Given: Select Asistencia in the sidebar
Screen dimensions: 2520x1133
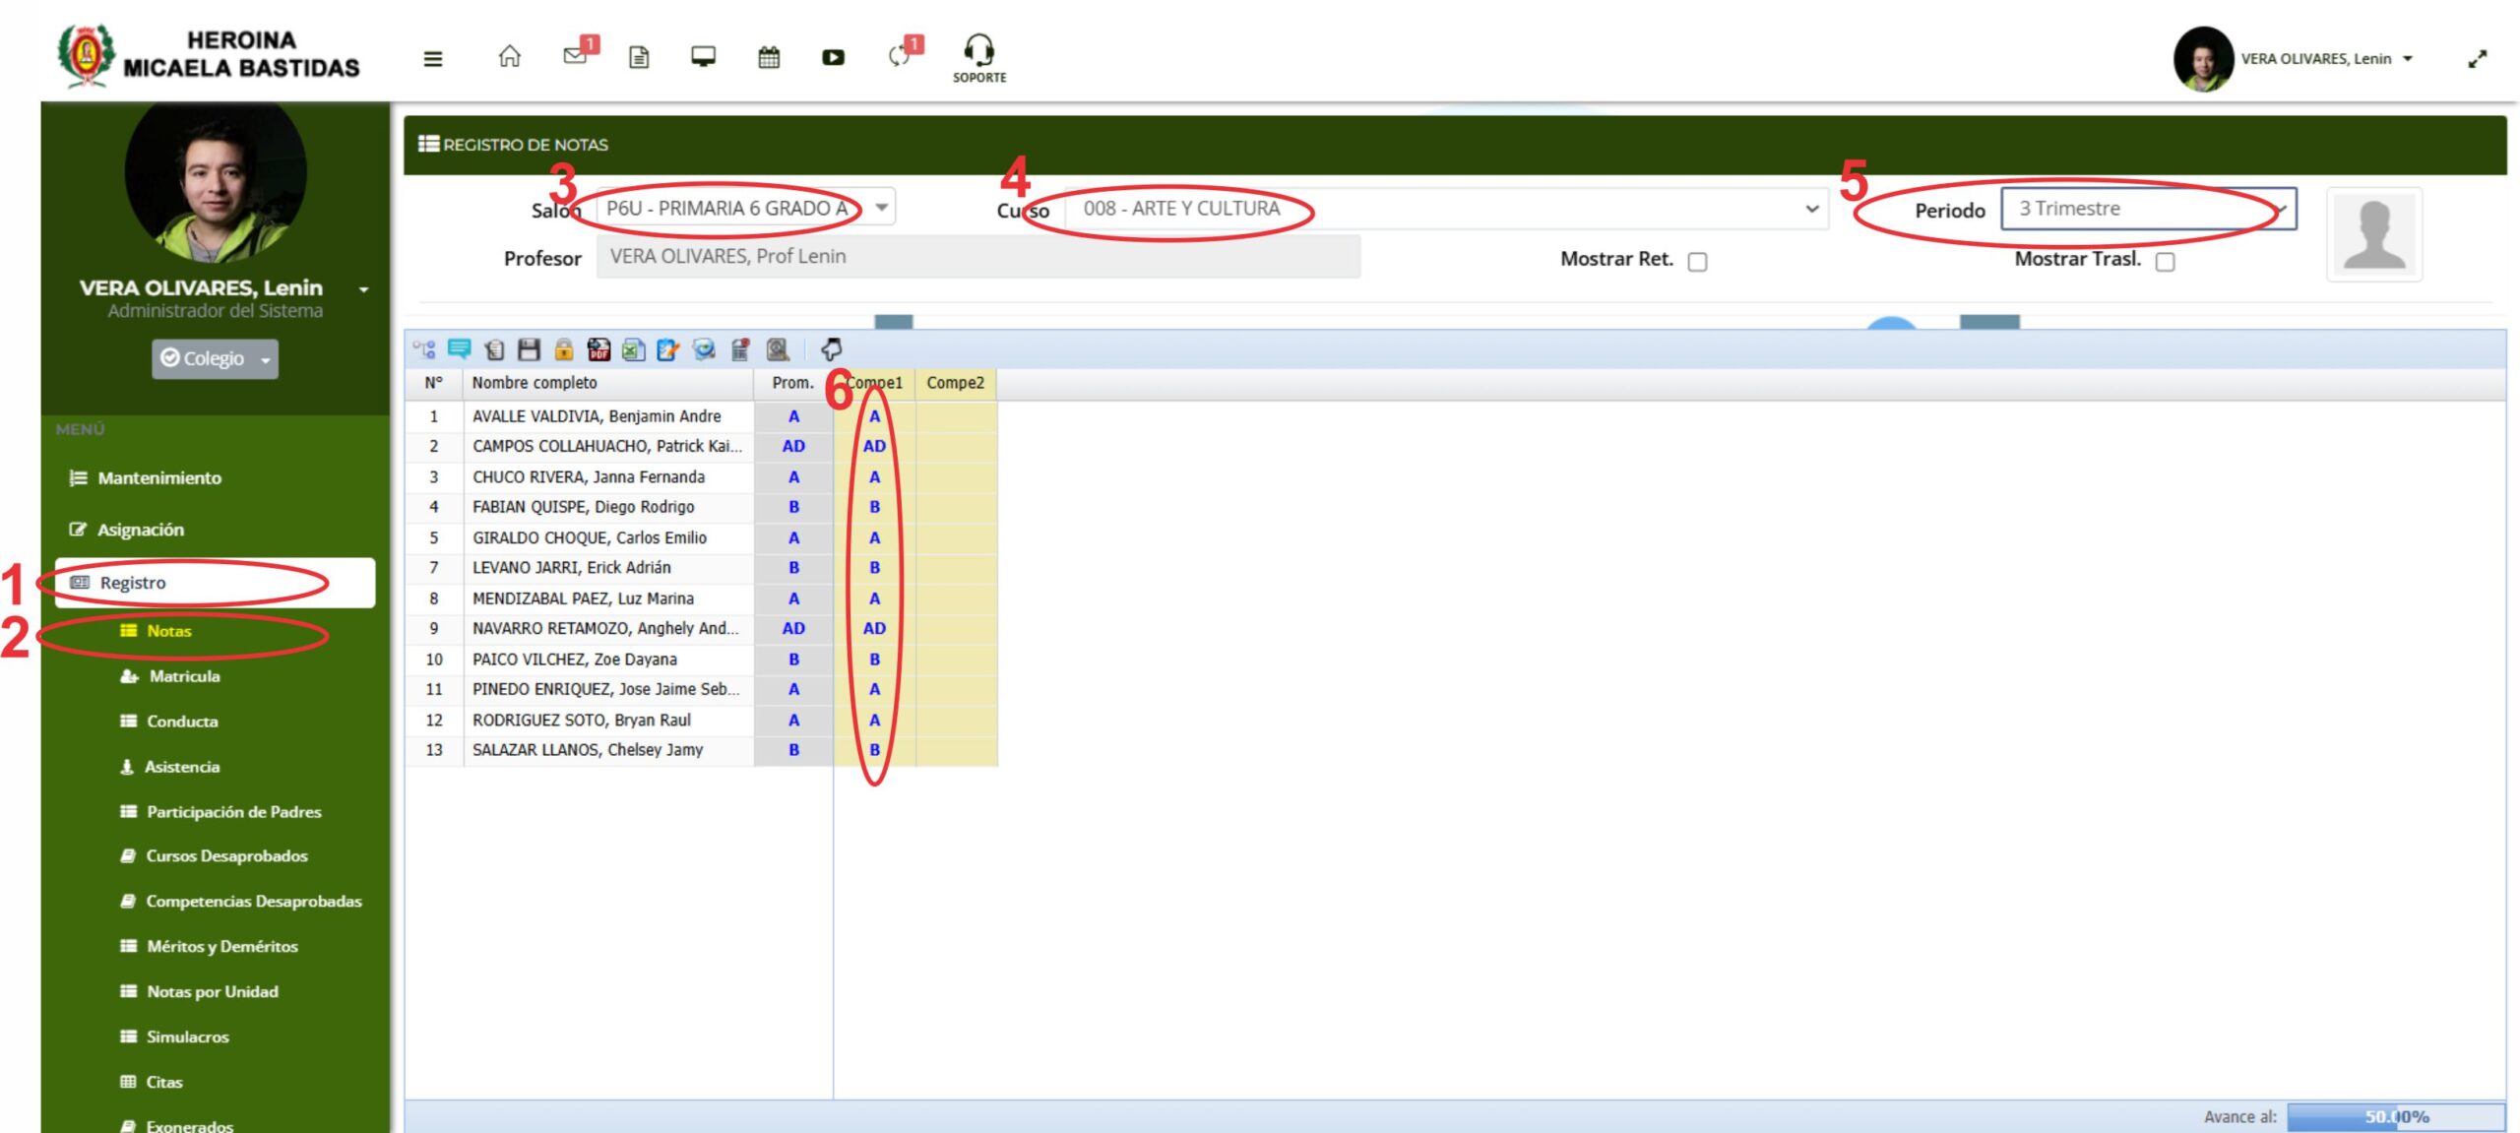Looking at the screenshot, I should click(x=182, y=767).
